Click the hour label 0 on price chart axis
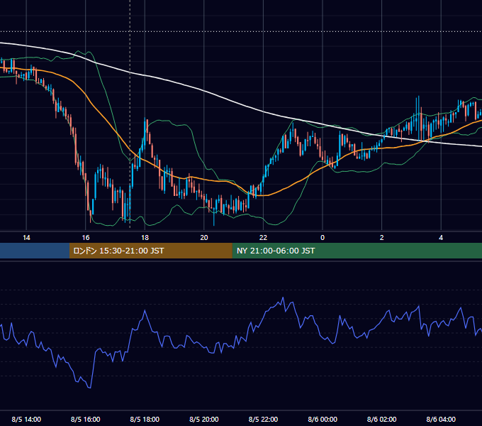This screenshot has width=482, height=426. click(x=323, y=238)
